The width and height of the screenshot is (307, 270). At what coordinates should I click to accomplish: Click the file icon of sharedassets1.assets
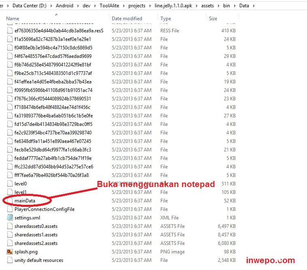pos(10,235)
